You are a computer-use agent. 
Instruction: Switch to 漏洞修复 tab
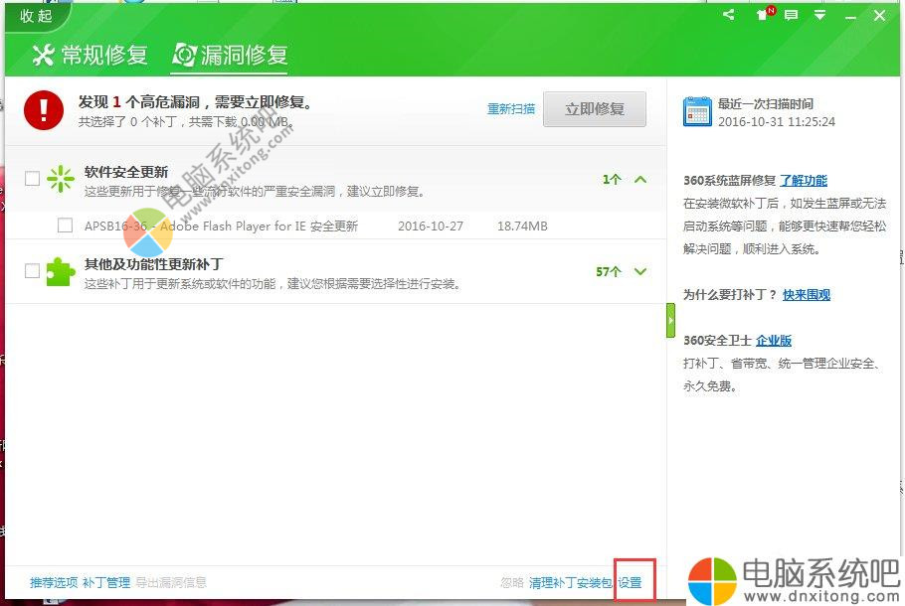(x=230, y=56)
